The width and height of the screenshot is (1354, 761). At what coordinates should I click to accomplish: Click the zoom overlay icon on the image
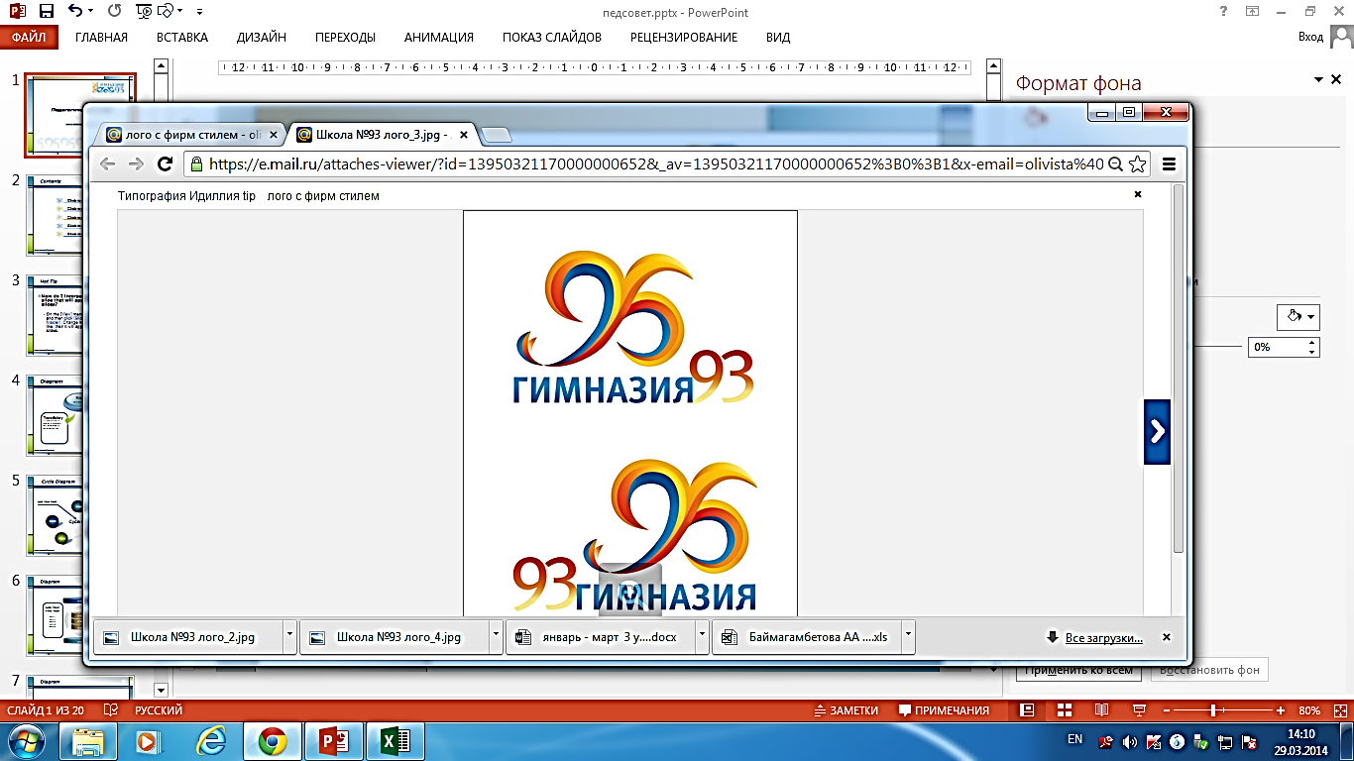point(629,592)
